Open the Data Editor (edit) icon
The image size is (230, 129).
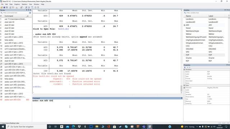click(26, 7)
